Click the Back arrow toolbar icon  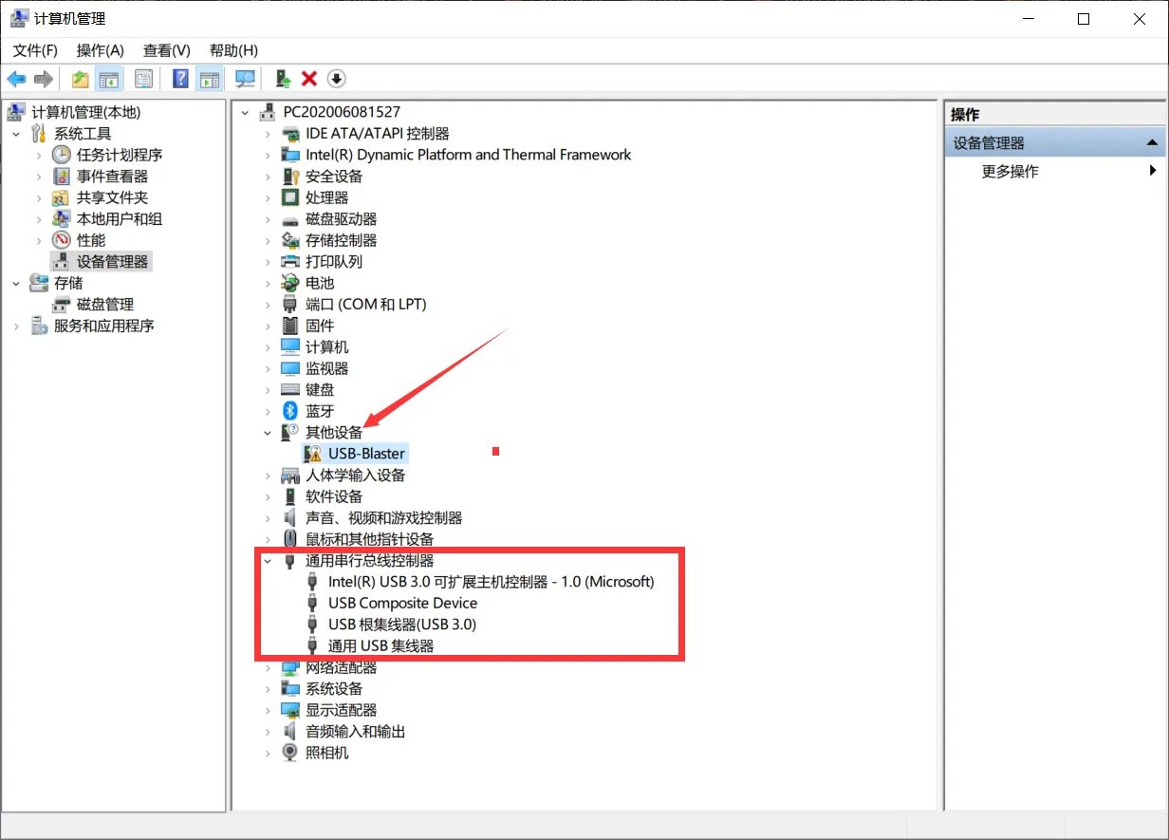click(16, 79)
